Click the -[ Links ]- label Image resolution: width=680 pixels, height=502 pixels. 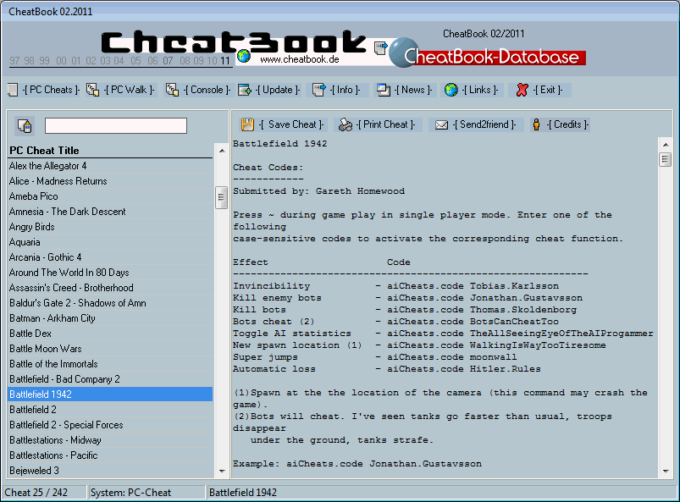(480, 91)
